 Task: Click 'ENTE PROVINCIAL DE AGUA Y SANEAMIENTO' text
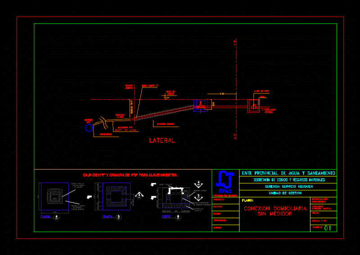(288, 173)
